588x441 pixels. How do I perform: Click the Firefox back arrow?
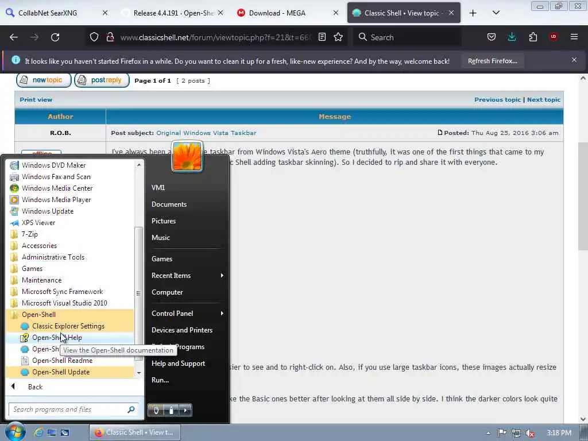pos(14,37)
